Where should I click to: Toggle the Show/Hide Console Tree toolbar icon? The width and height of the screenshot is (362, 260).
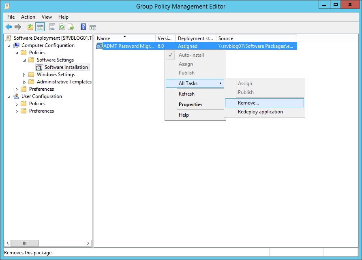click(x=39, y=27)
